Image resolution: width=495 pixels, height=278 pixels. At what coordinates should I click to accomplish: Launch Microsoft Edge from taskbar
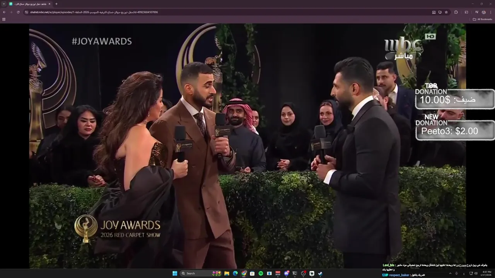tap(236, 273)
